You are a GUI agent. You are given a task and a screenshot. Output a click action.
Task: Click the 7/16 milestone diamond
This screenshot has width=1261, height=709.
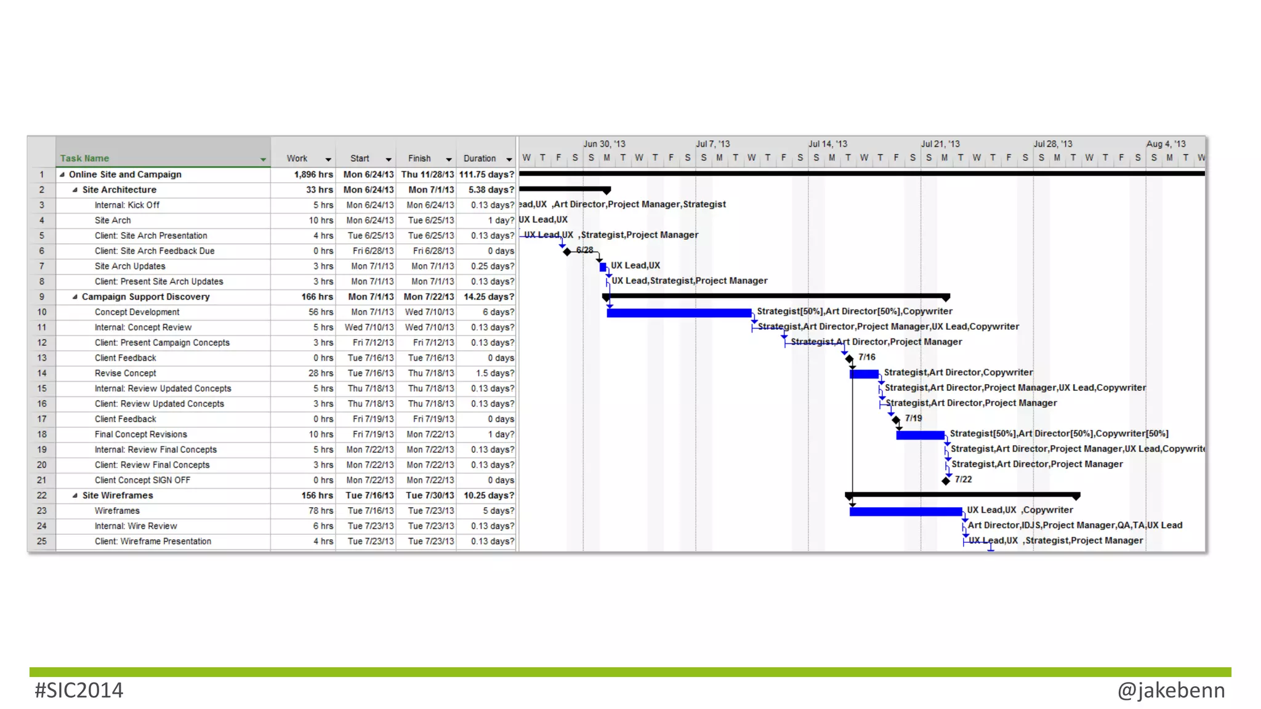(850, 359)
